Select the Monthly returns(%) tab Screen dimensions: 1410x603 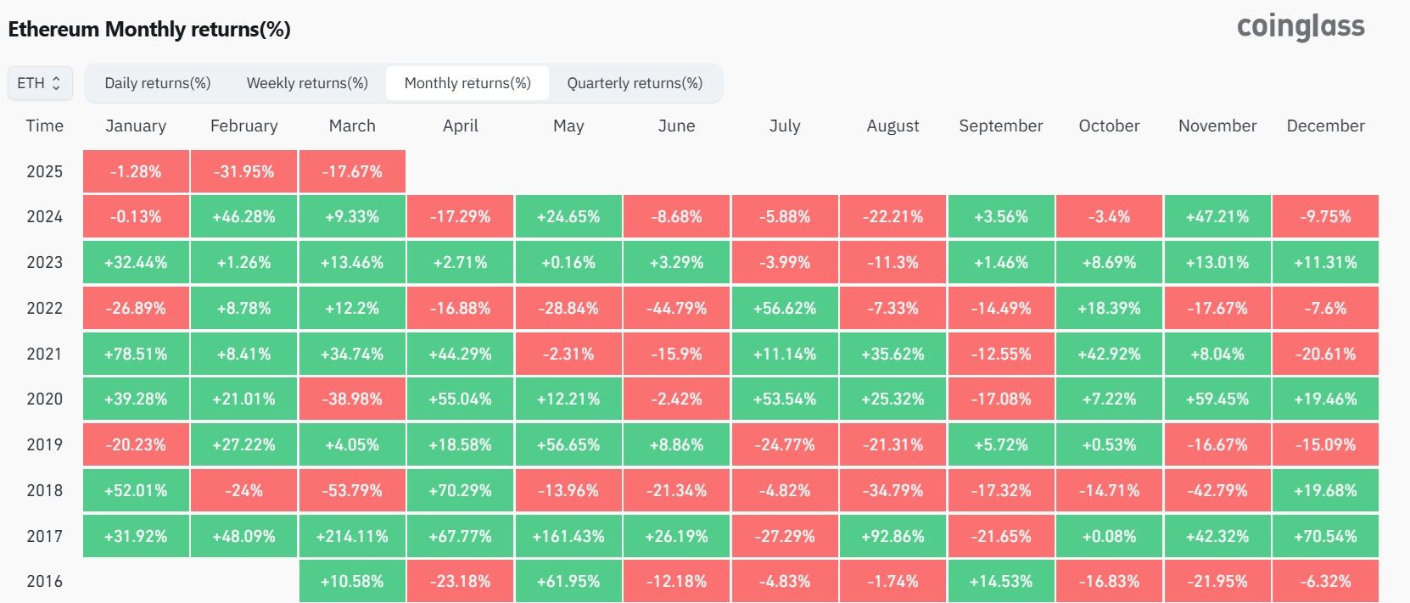467,83
